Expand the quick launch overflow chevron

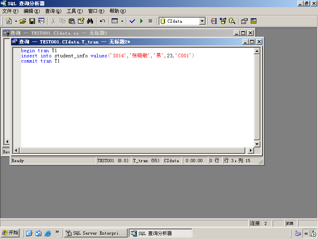tap(57, 232)
